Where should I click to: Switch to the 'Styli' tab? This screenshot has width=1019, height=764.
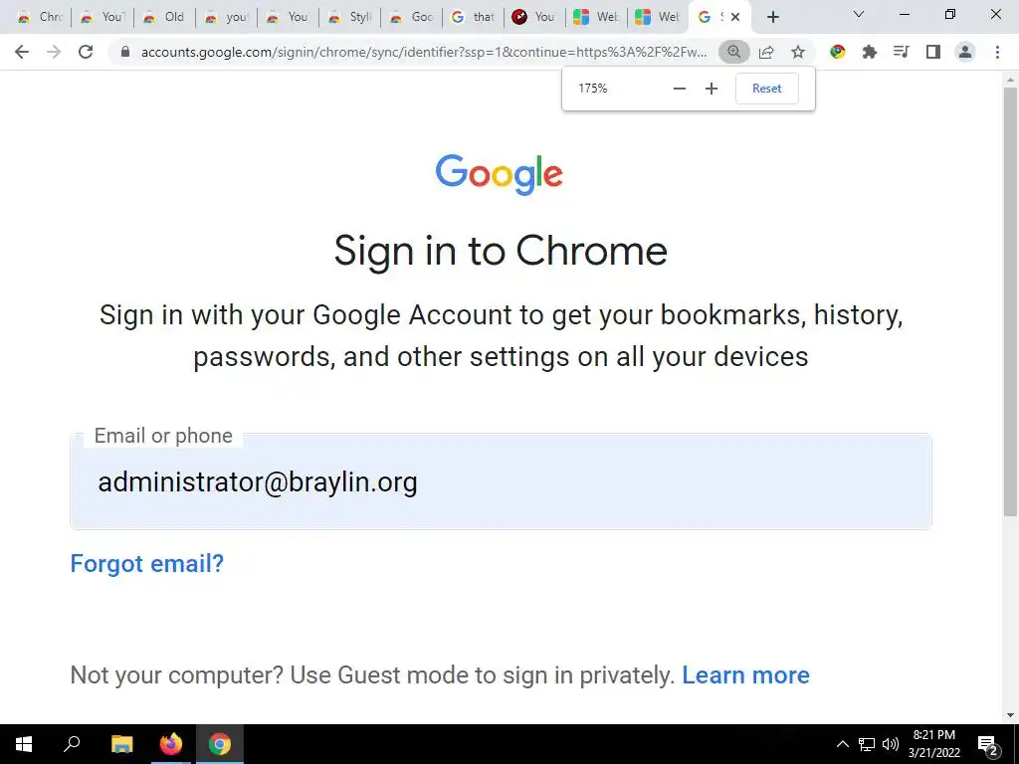pos(349,17)
